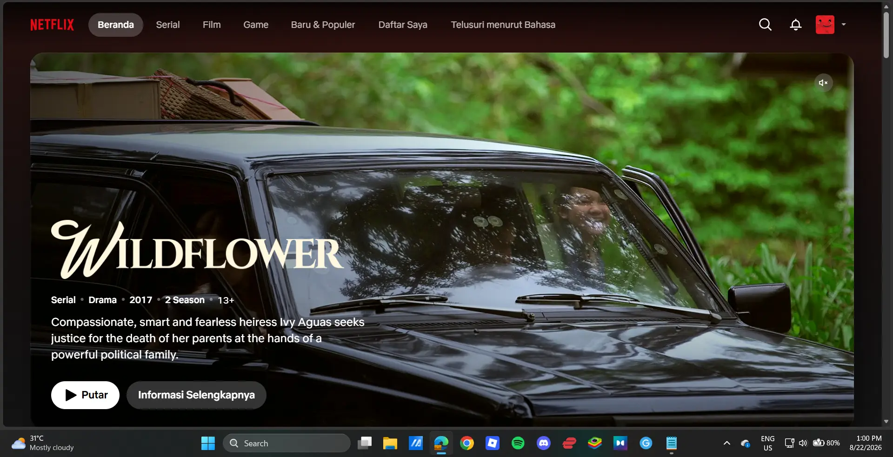This screenshot has height=457, width=893.
Task: Click the page vertical scrollbar thumb
Action: point(886,35)
